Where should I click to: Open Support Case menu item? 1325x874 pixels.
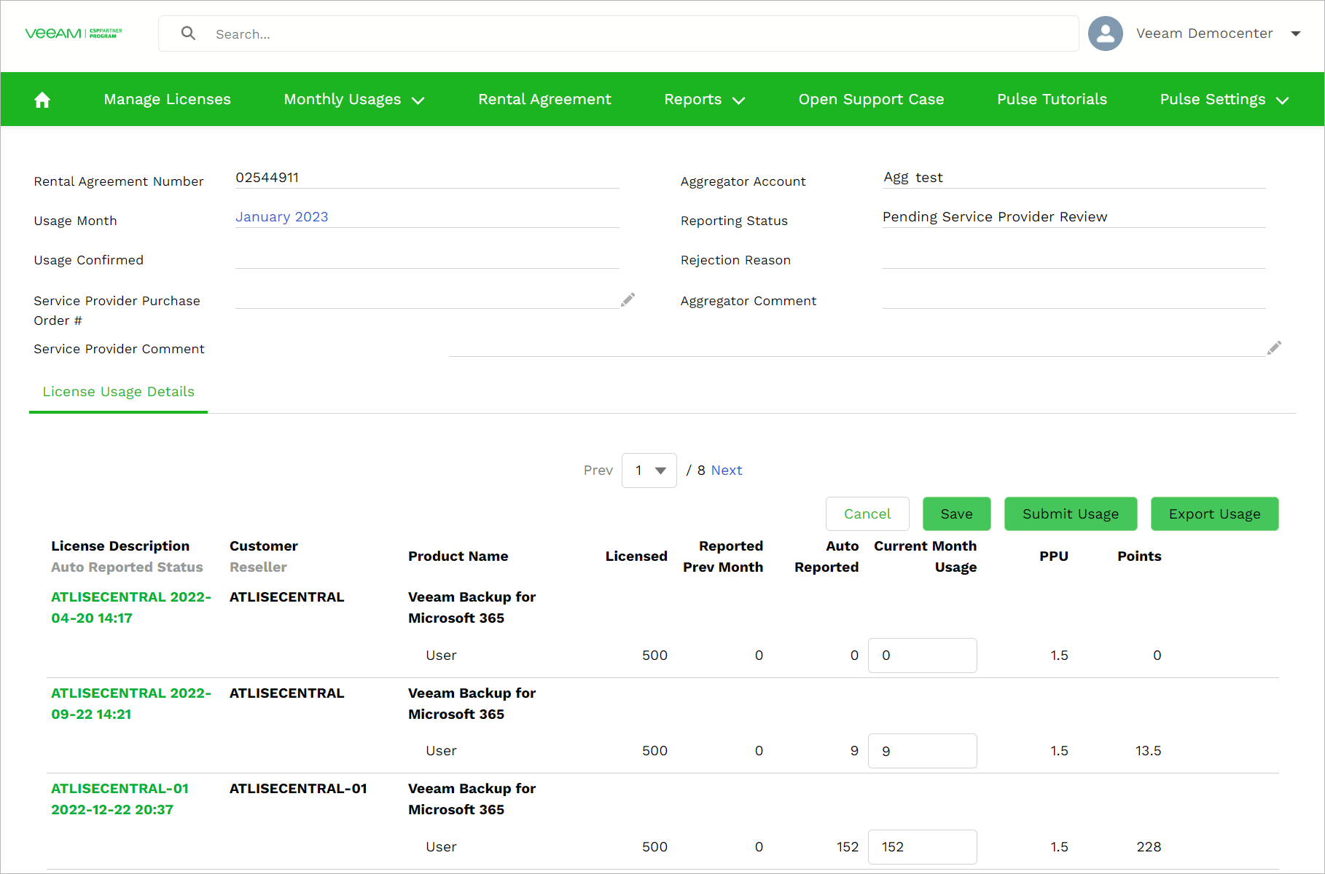[871, 100]
